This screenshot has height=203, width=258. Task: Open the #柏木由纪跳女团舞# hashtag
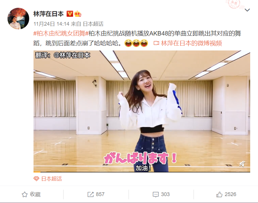coord(61,33)
